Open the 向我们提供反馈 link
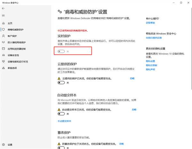The height and width of the screenshot is (149, 192). tap(154, 38)
